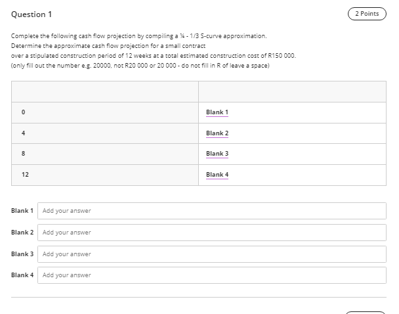Click the Blank 4 label beside the answer field
The width and height of the screenshot is (399, 314).
click(22, 275)
